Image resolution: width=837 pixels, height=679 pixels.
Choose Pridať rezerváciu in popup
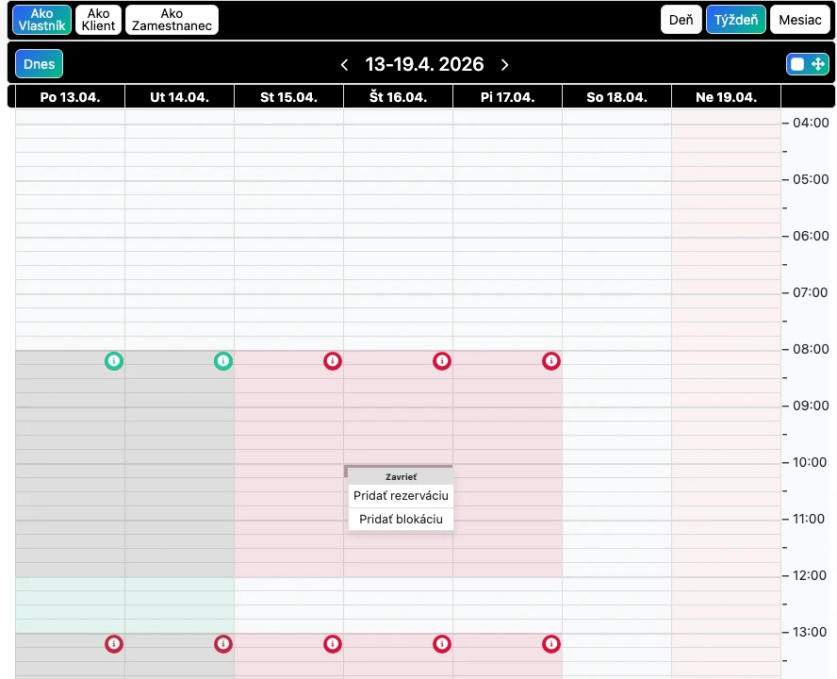click(401, 496)
